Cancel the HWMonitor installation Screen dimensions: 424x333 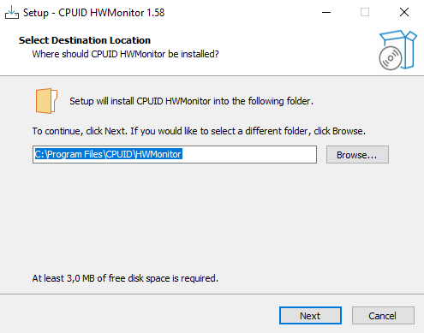tap(383, 316)
